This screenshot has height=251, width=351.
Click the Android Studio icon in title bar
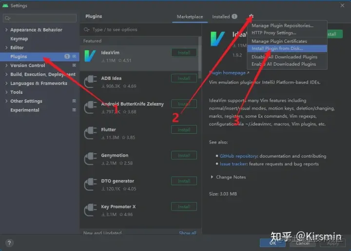point(5,5)
